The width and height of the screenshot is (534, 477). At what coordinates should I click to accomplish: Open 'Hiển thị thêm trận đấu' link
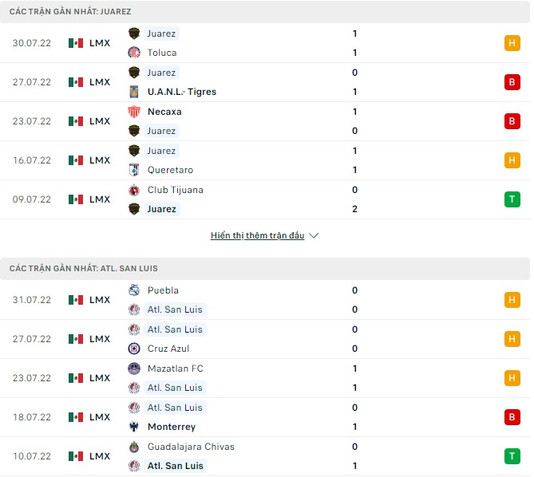(257, 236)
